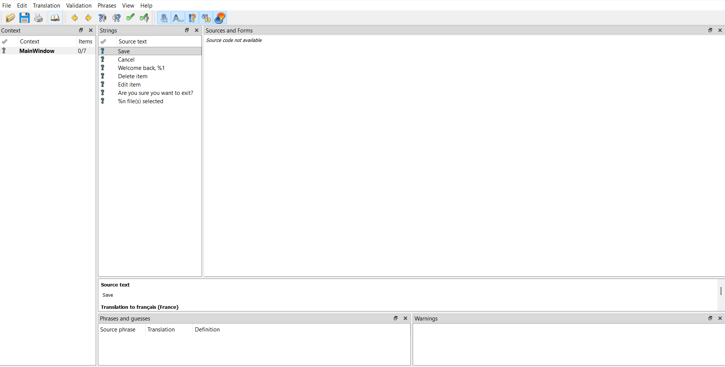Select the 'Welcome back, %1' string

pos(150,68)
